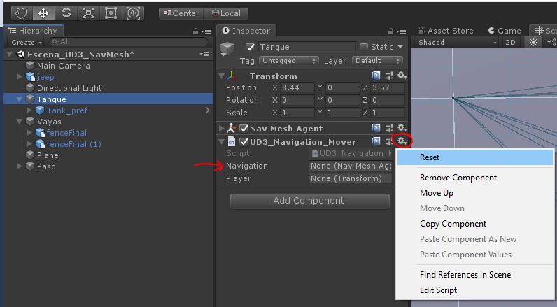The width and height of the screenshot is (557, 307).
Task: Disable the UD3_Navigation_Mover script checkbox
Action: point(244,141)
